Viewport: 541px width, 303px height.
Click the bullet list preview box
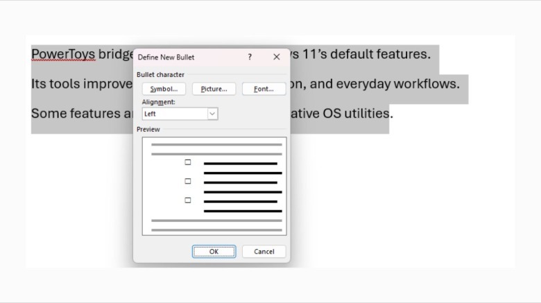[214, 187]
